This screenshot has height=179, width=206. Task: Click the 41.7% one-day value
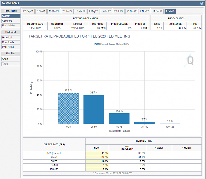142,157
